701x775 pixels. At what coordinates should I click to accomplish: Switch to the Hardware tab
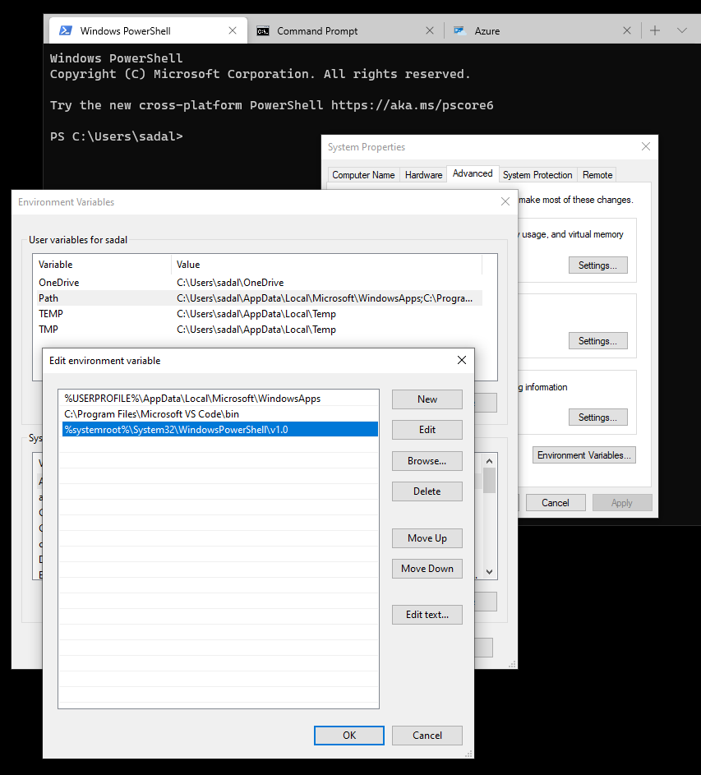(x=423, y=174)
